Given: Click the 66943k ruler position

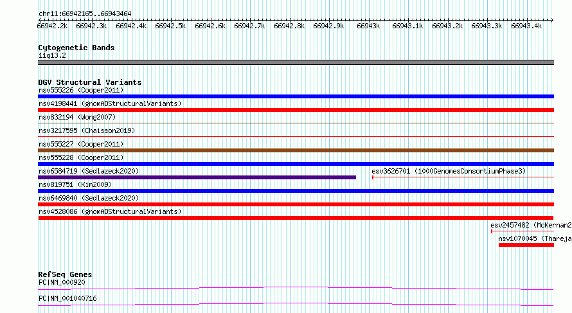Looking at the screenshot, I should 368,26.
